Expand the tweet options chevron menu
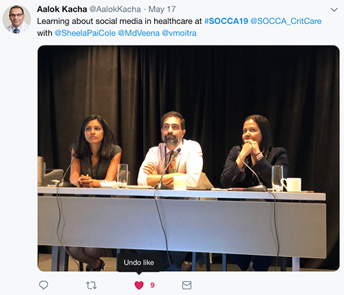 334,10
